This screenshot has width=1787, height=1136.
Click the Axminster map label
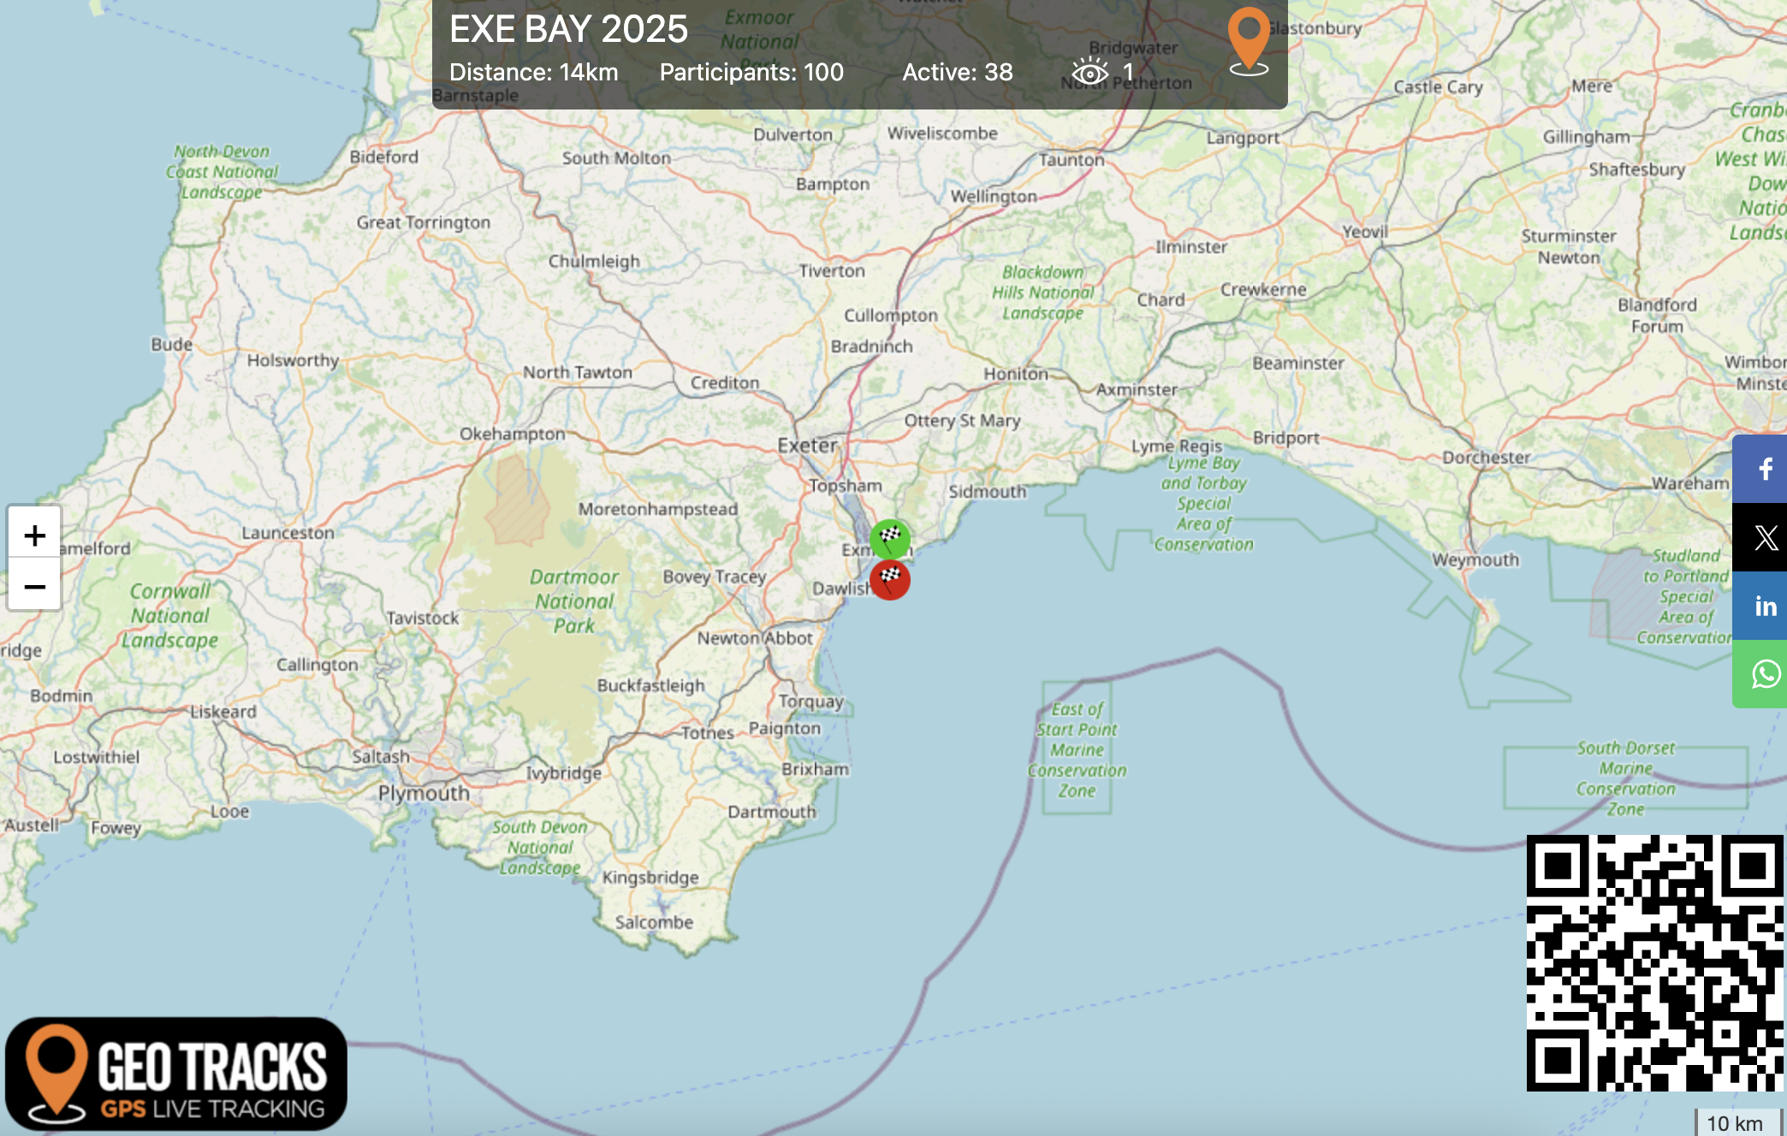pyautogui.click(x=1137, y=390)
